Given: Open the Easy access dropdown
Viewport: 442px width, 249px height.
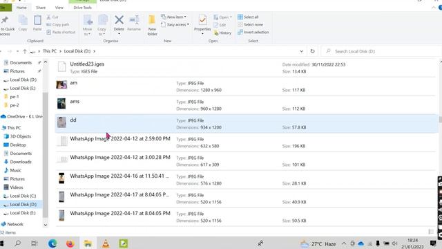Looking at the screenshot, I should click(x=175, y=25).
